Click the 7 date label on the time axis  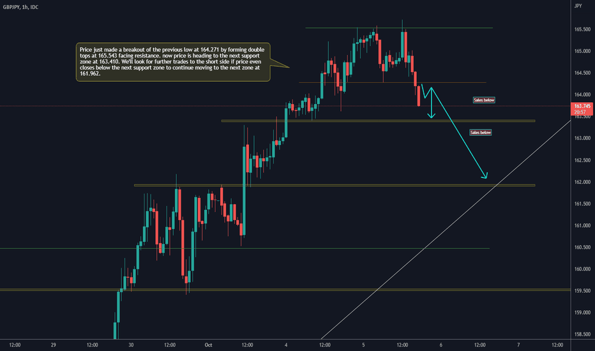tap(518, 345)
